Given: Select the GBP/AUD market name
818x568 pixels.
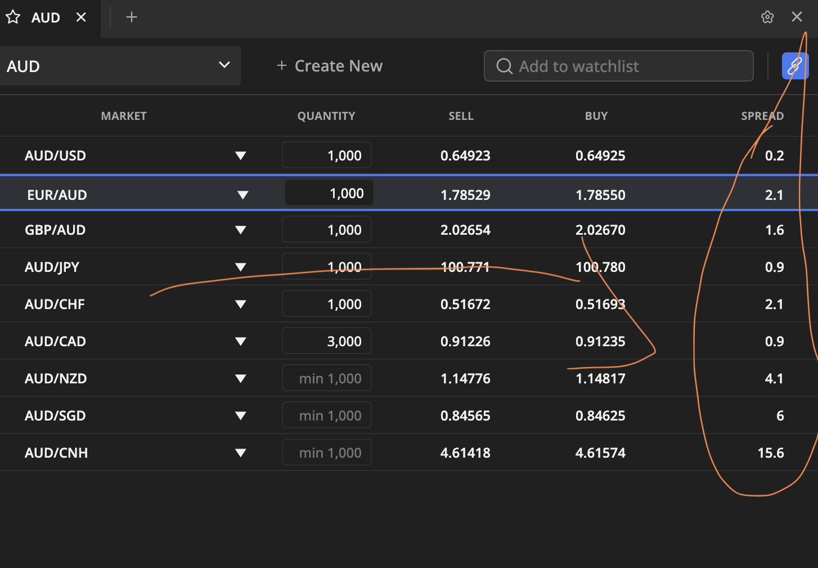Looking at the screenshot, I should [x=55, y=230].
